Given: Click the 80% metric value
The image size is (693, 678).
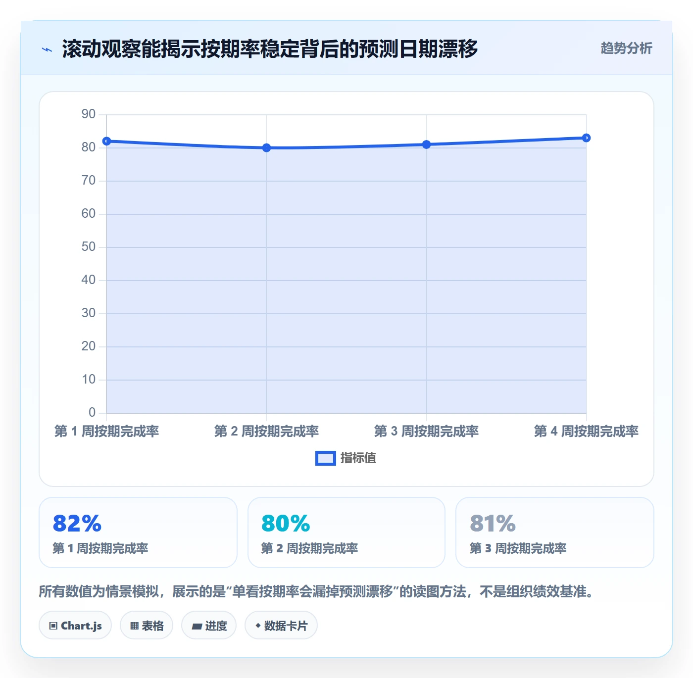Looking at the screenshot, I should [286, 523].
